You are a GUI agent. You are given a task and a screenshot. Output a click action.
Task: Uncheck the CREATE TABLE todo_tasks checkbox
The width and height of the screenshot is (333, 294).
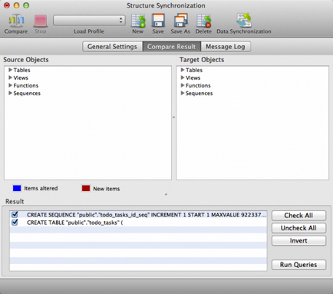pyautogui.click(x=15, y=222)
